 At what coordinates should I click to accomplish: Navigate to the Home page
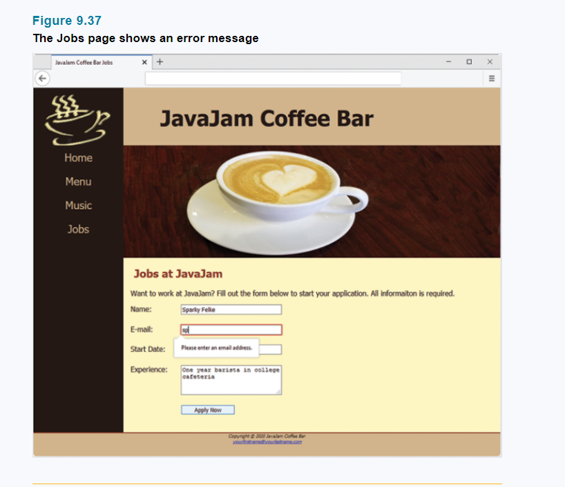click(78, 158)
